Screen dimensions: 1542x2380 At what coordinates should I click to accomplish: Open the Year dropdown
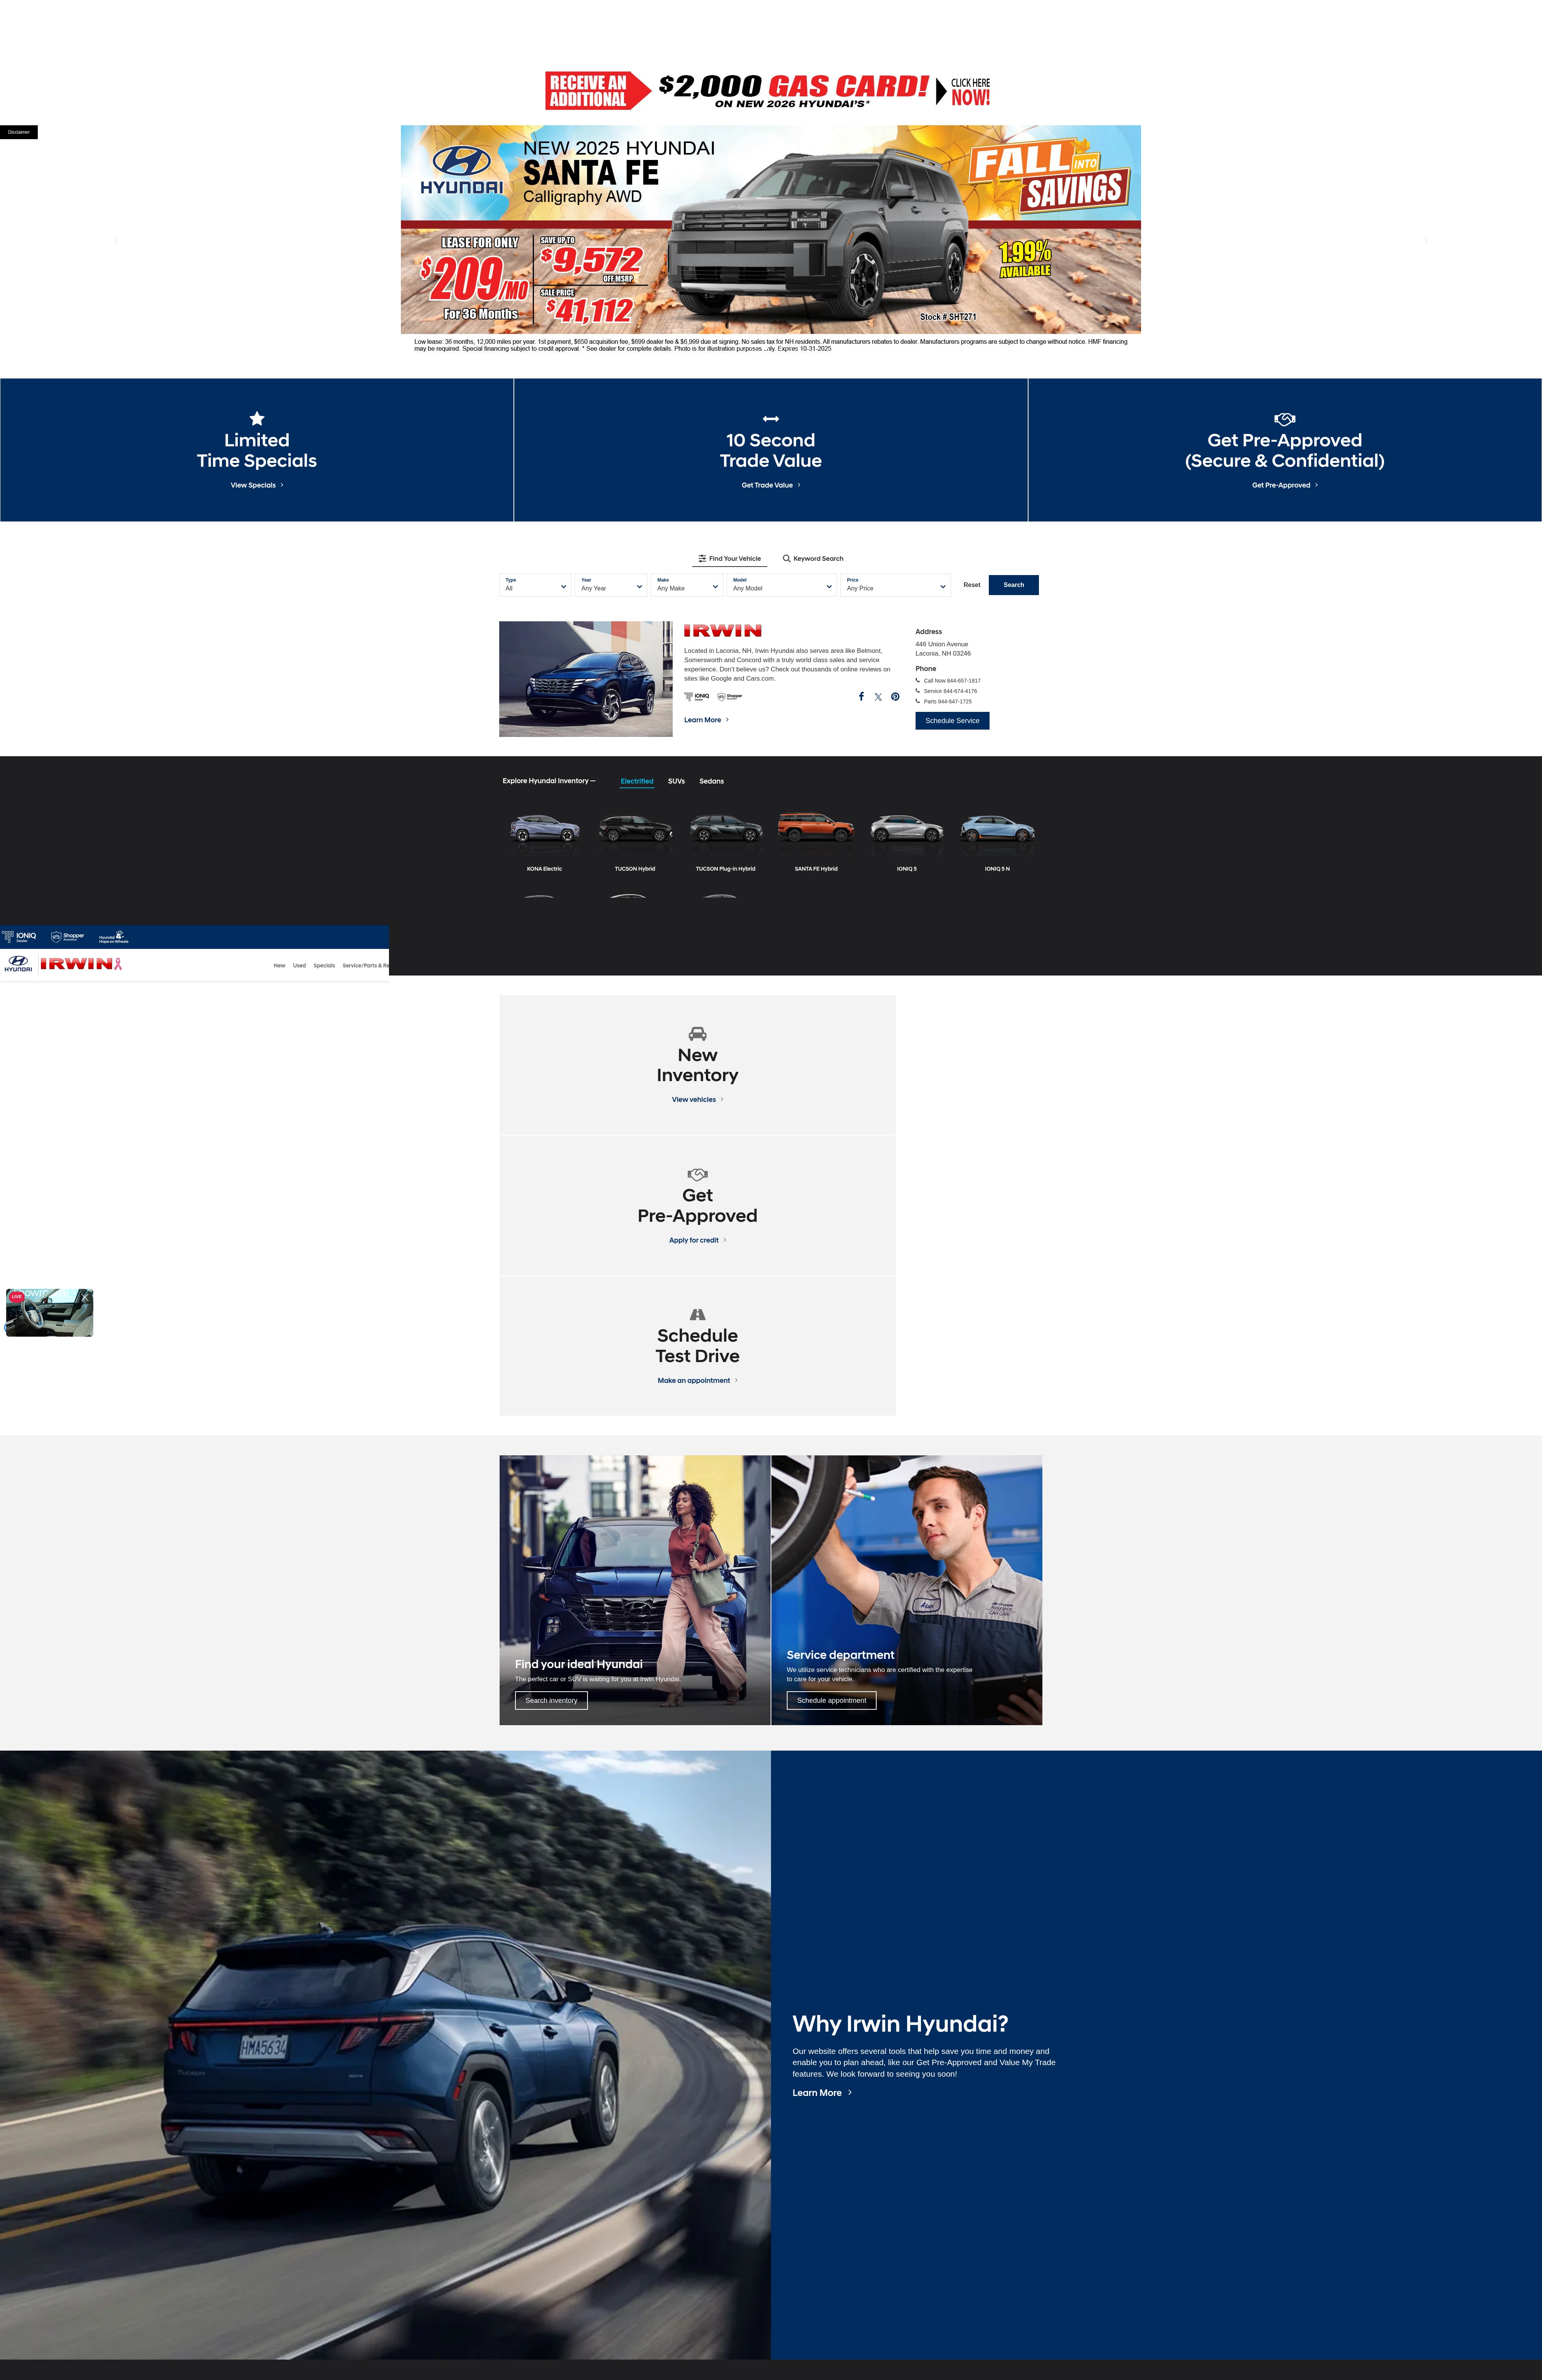coord(611,585)
